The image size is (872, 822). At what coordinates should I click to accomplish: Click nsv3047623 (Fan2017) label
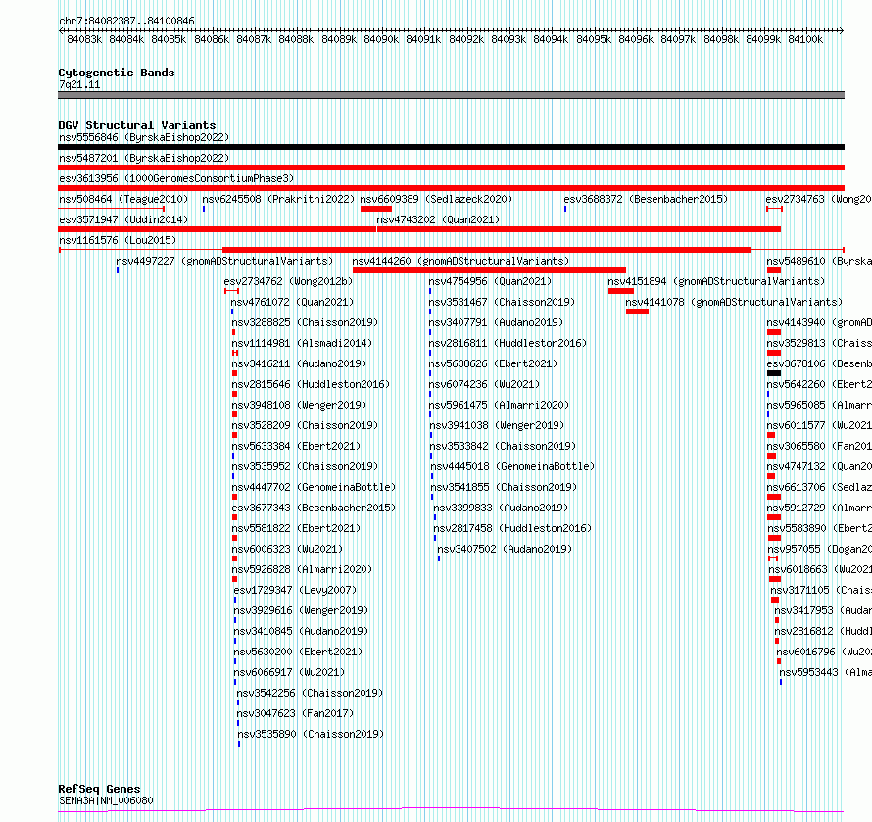295,713
